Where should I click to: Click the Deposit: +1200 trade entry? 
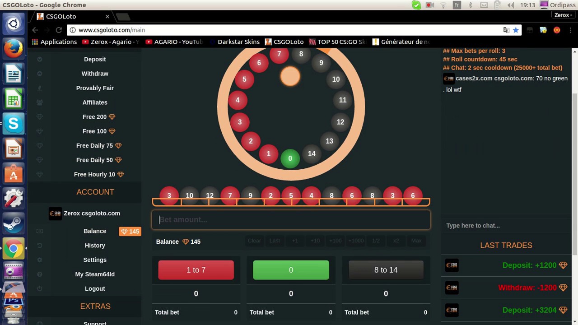[x=506, y=265]
